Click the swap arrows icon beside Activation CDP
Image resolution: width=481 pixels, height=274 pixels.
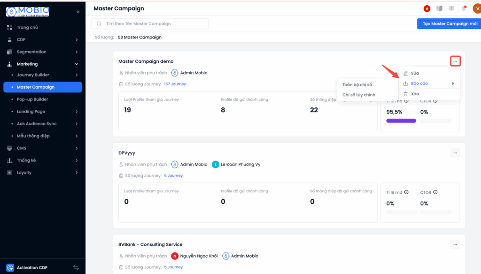pyautogui.click(x=76, y=267)
